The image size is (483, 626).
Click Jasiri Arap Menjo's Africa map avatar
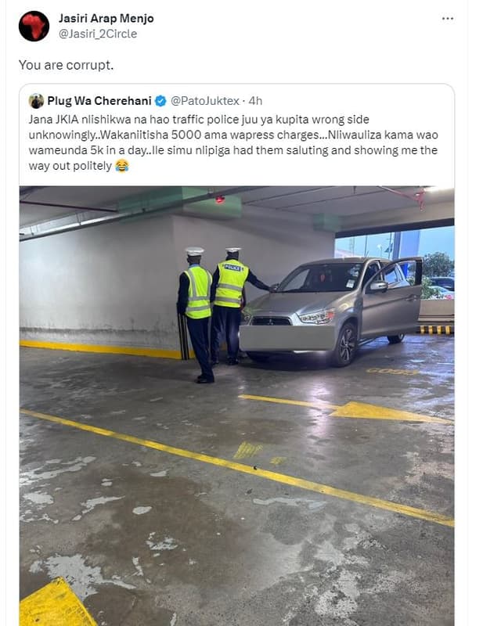(34, 27)
